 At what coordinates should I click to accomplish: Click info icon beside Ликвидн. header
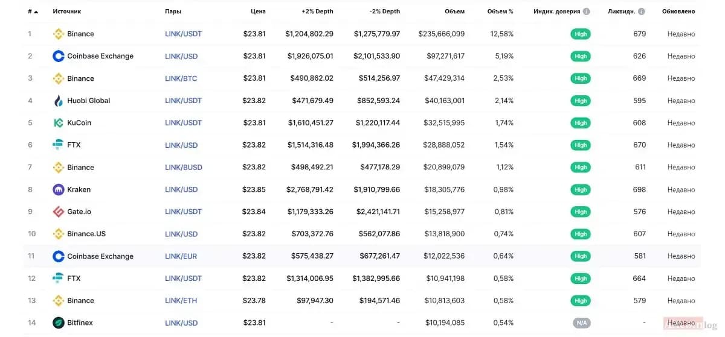point(641,11)
